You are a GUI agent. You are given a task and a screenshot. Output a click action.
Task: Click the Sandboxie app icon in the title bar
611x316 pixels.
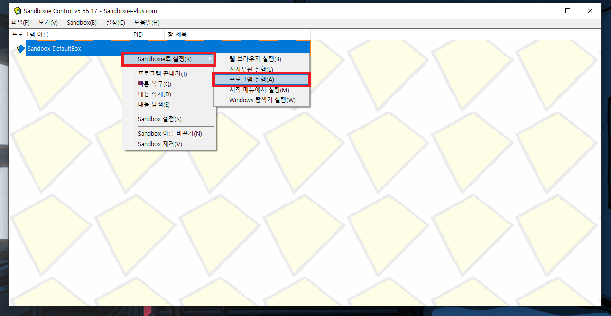(17, 11)
